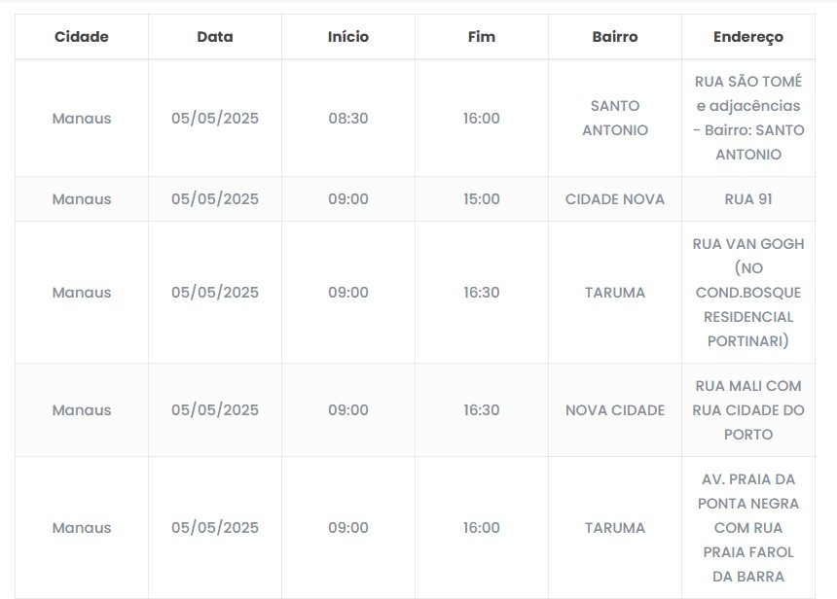Select the NOVA CIDADE bairro cell
Image resolution: width=837 pixels, height=599 pixels.
(615, 410)
